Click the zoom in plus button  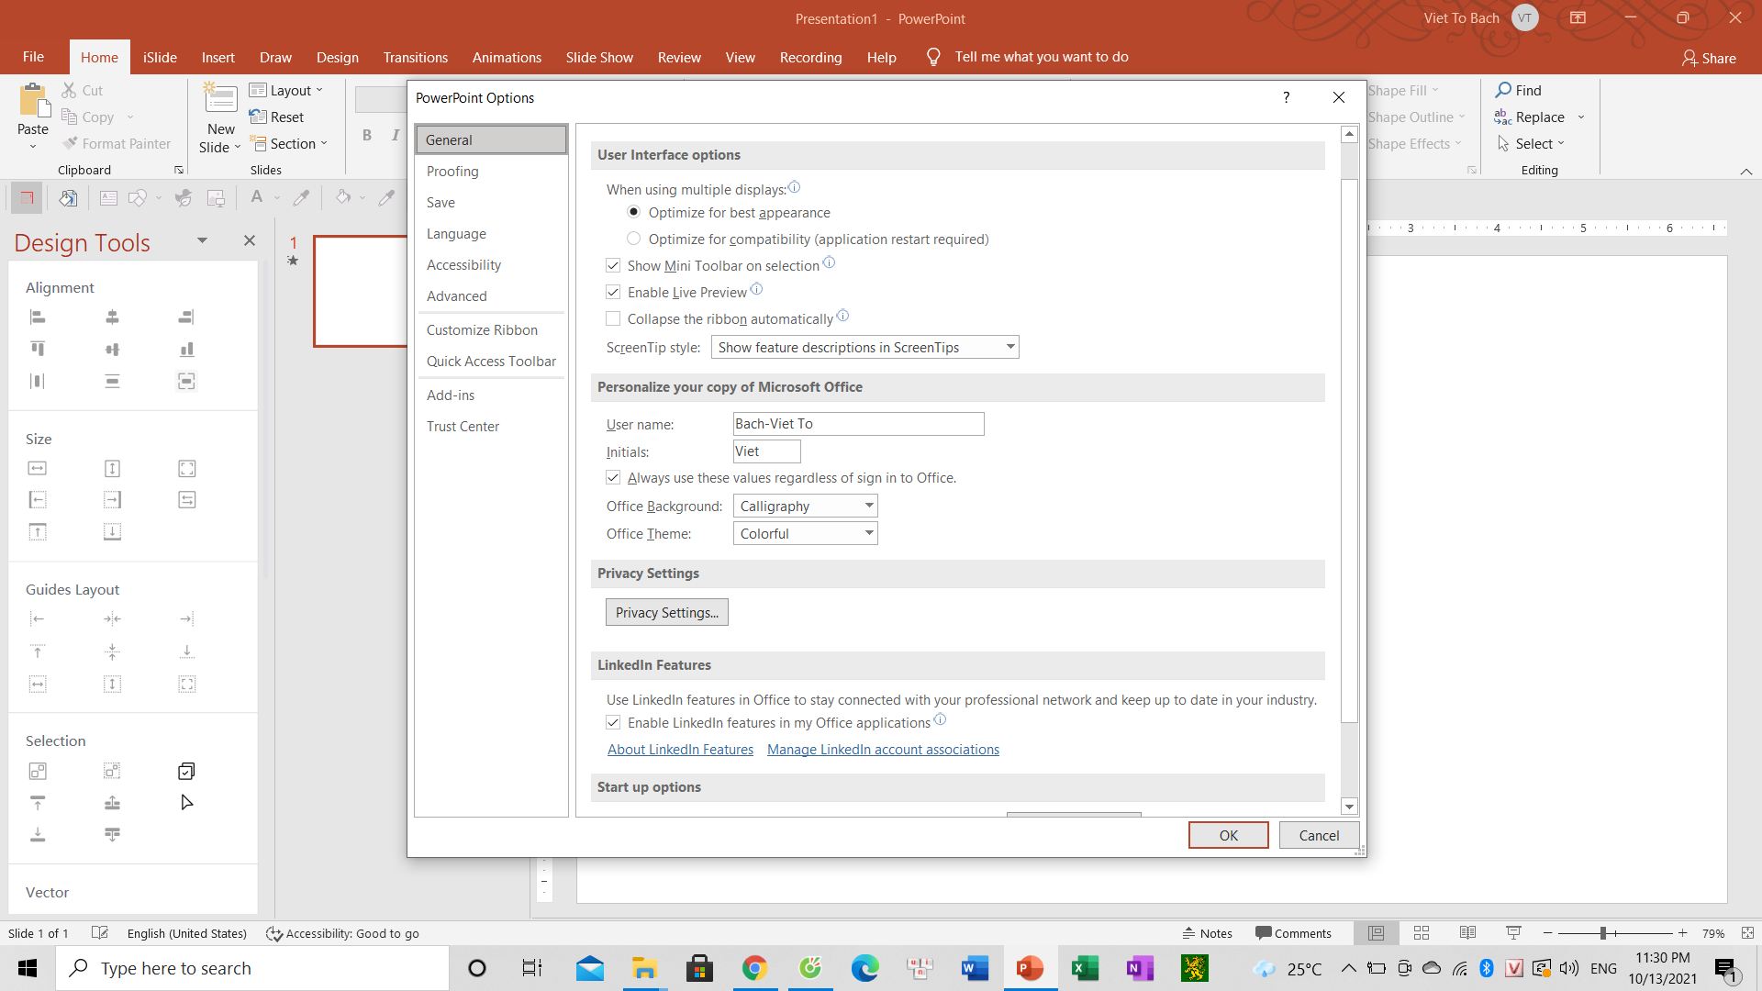[1682, 933]
